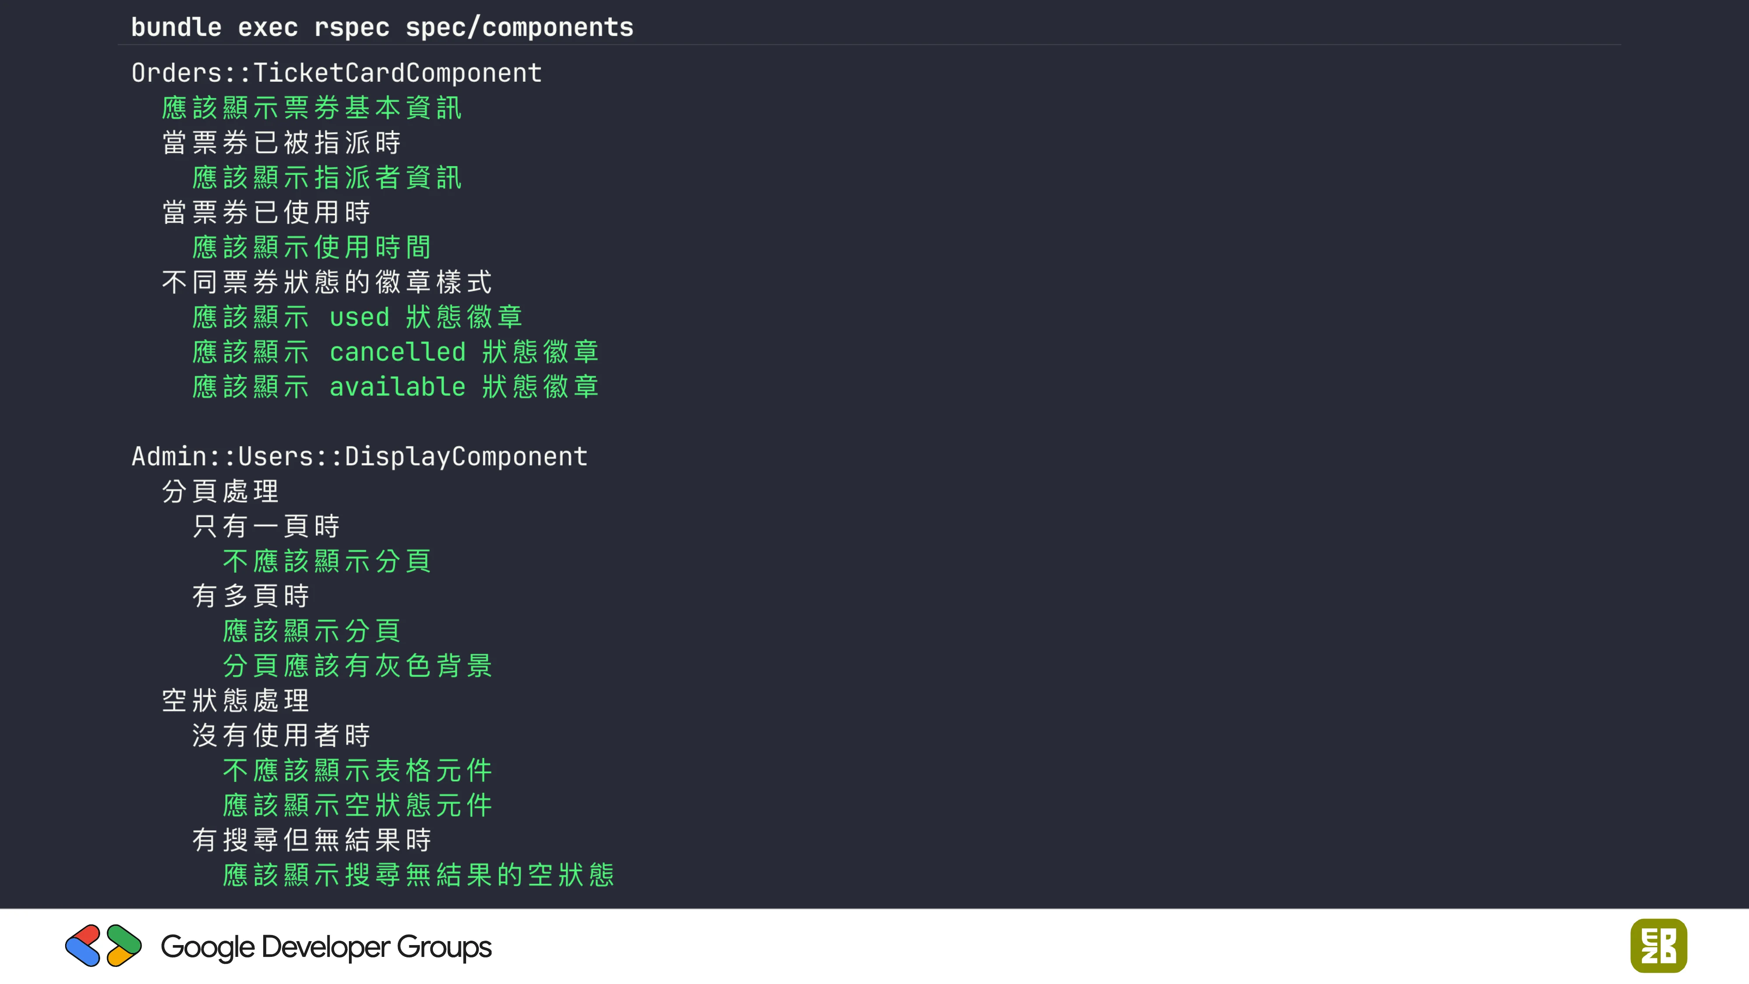Click the 應該顯示搜尋無結果的空狀態 test line
The width and height of the screenshot is (1749, 984).
click(418, 875)
